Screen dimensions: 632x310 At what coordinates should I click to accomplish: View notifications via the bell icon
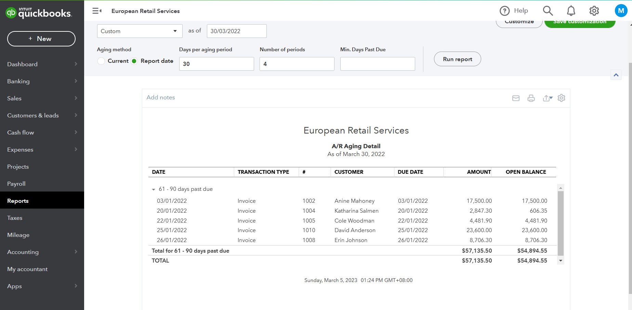coord(571,11)
